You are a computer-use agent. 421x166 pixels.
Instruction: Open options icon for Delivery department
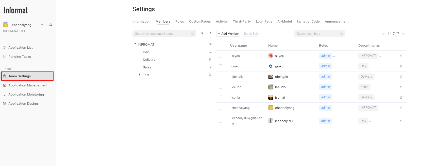[x=210, y=60]
